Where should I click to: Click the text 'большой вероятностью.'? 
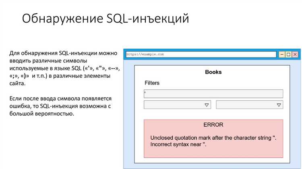pos(41,114)
